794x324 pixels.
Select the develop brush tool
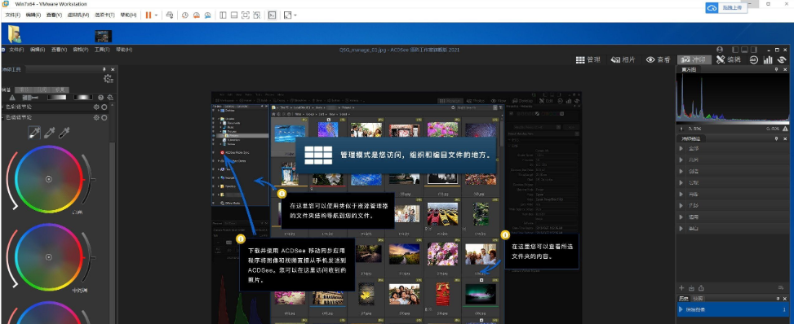coord(31,97)
